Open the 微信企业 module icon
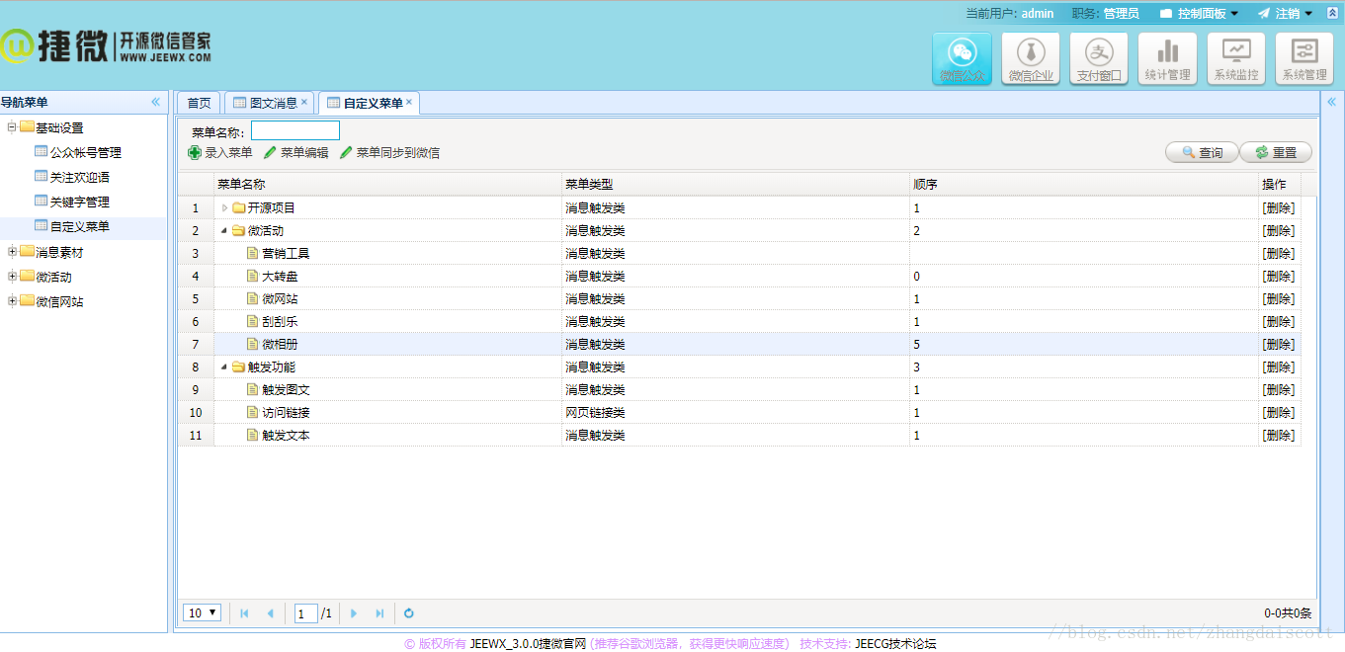This screenshot has height=652, width=1345. click(1031, 59)
